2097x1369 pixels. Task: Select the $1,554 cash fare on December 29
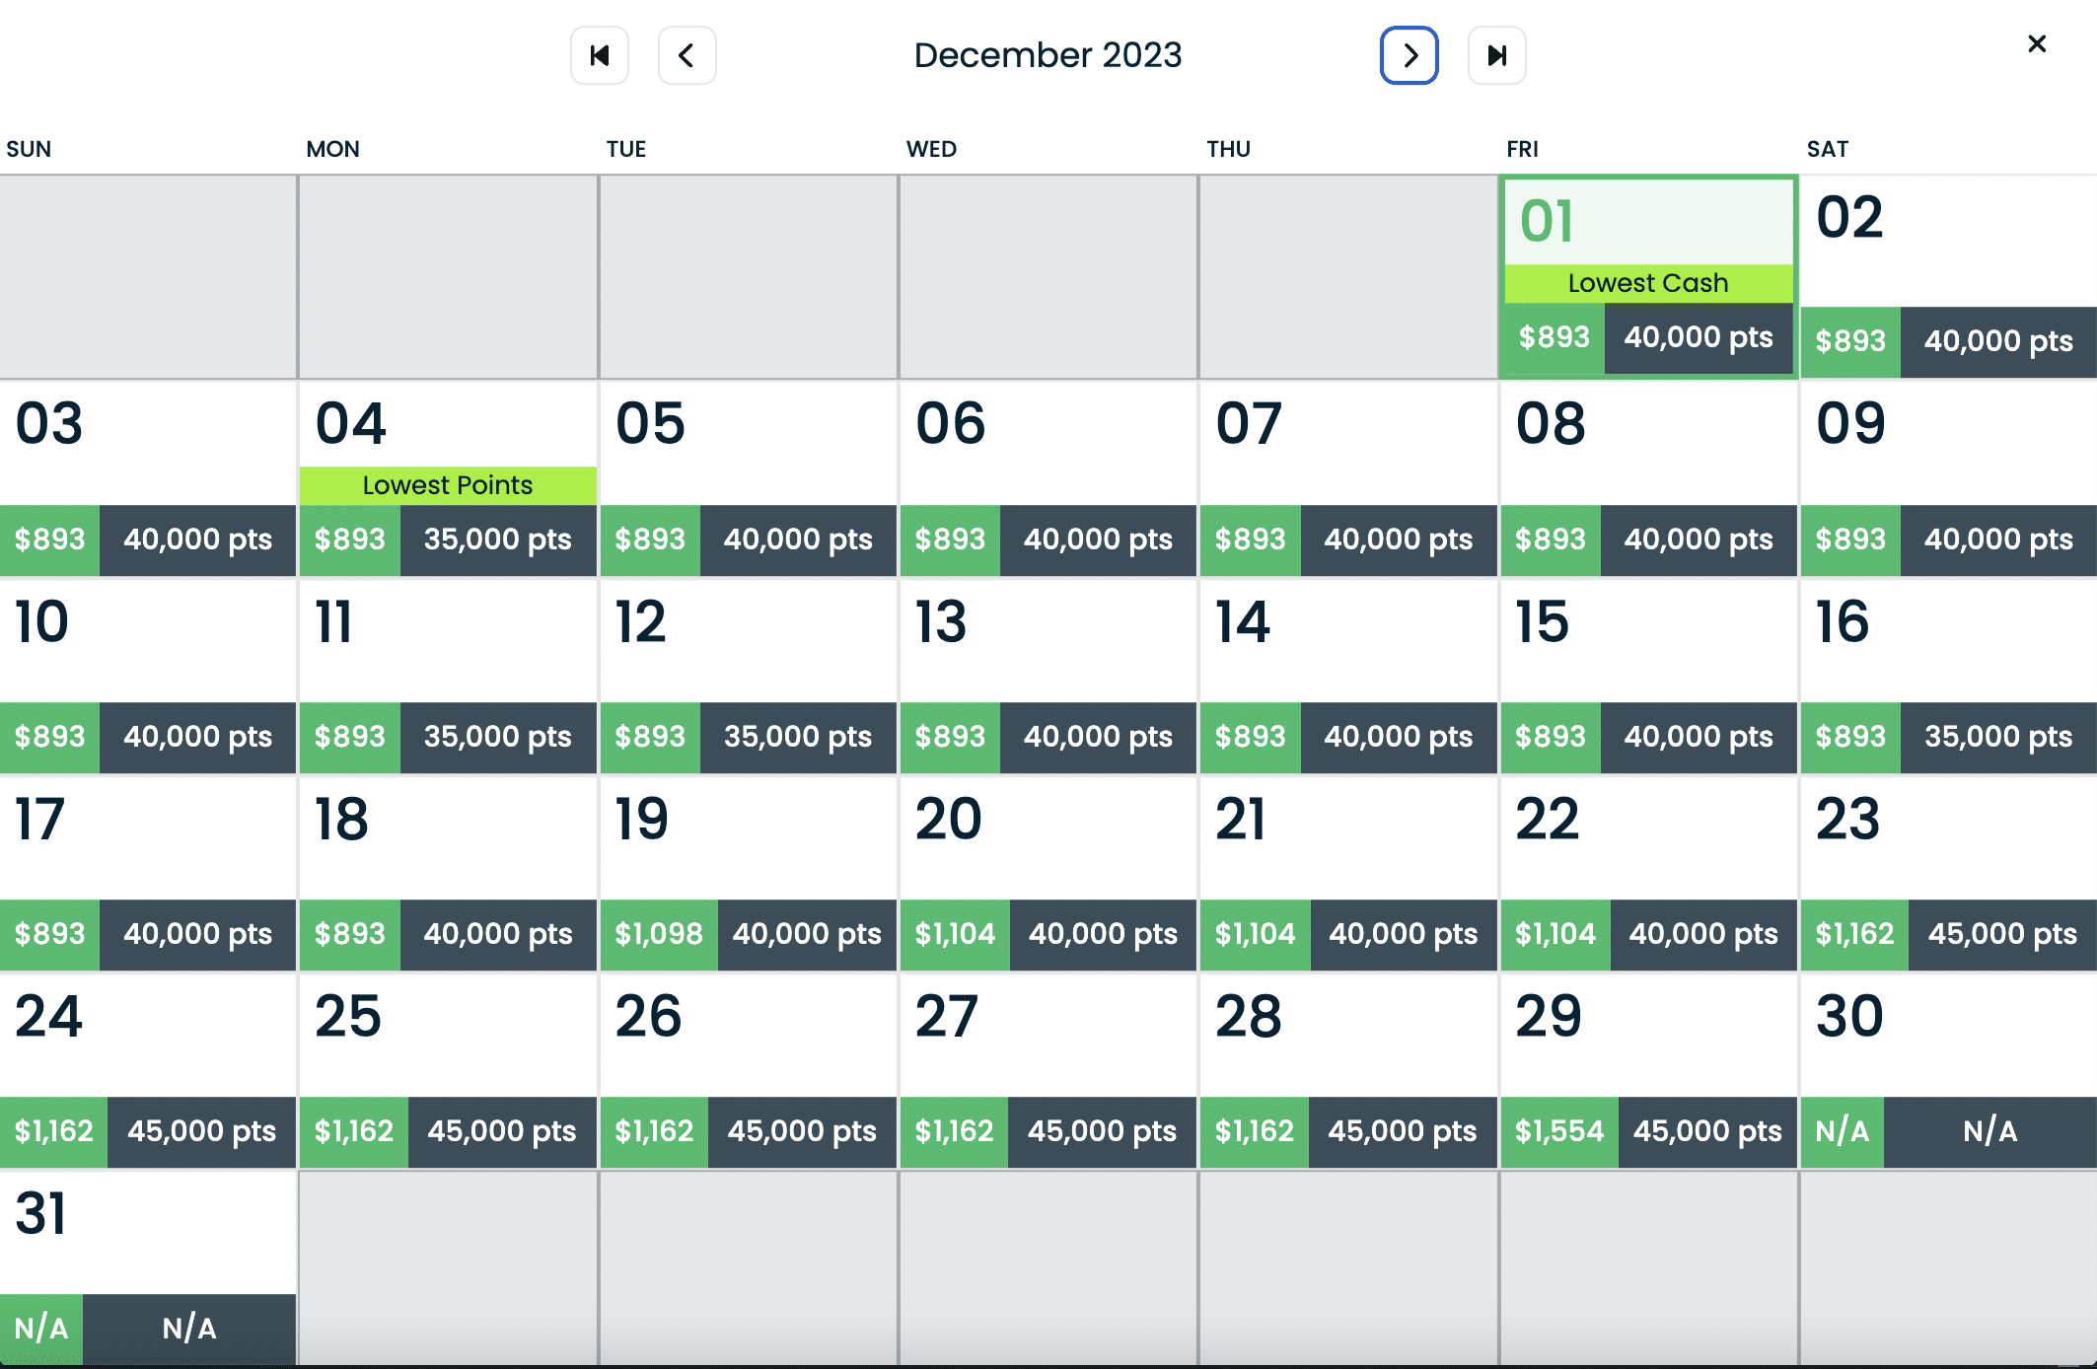(x=1559, y=1131)
